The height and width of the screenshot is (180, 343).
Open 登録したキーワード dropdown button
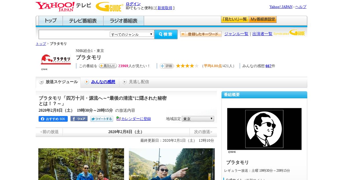[x=201, y=34]
